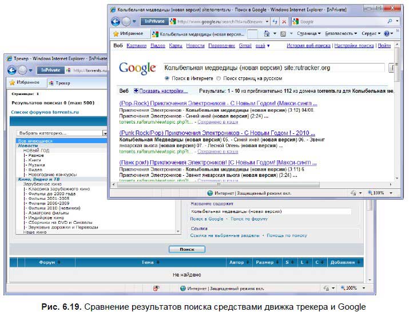Image resolution: width=409 pixels, height=316 pixels.
Task: Click Refresh icon in Google window address bar
Action: coord(275,21)
